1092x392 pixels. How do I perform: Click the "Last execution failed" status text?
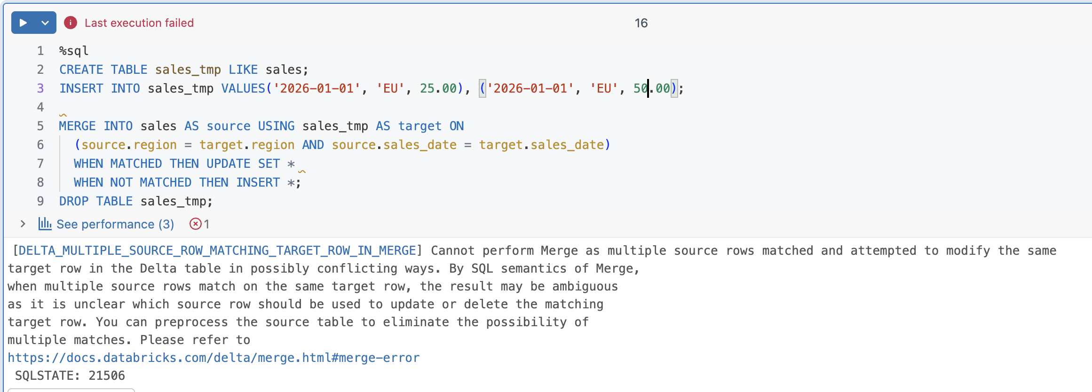tap(139, 23)
